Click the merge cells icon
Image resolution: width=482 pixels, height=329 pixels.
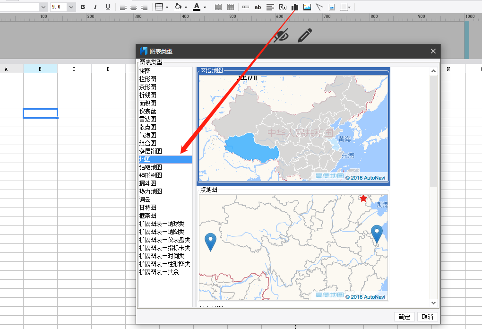(218, 7)
